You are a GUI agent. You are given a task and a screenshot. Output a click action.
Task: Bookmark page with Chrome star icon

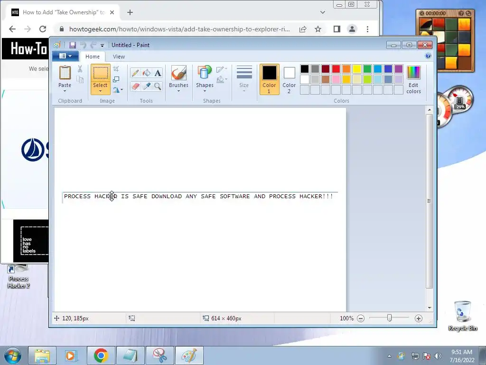tap(318, 29)
